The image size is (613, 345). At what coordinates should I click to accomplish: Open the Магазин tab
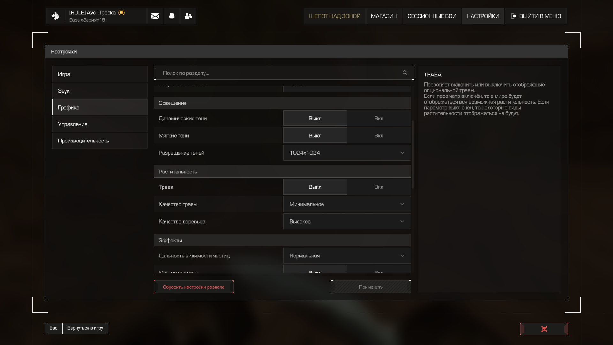point(384,16)
